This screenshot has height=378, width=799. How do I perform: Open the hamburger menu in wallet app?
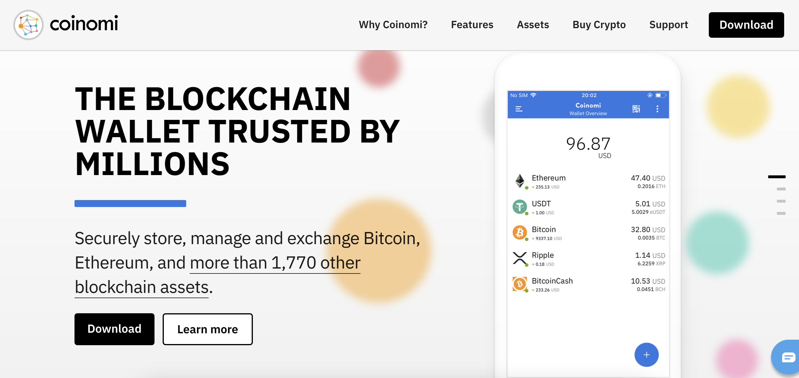519,109
